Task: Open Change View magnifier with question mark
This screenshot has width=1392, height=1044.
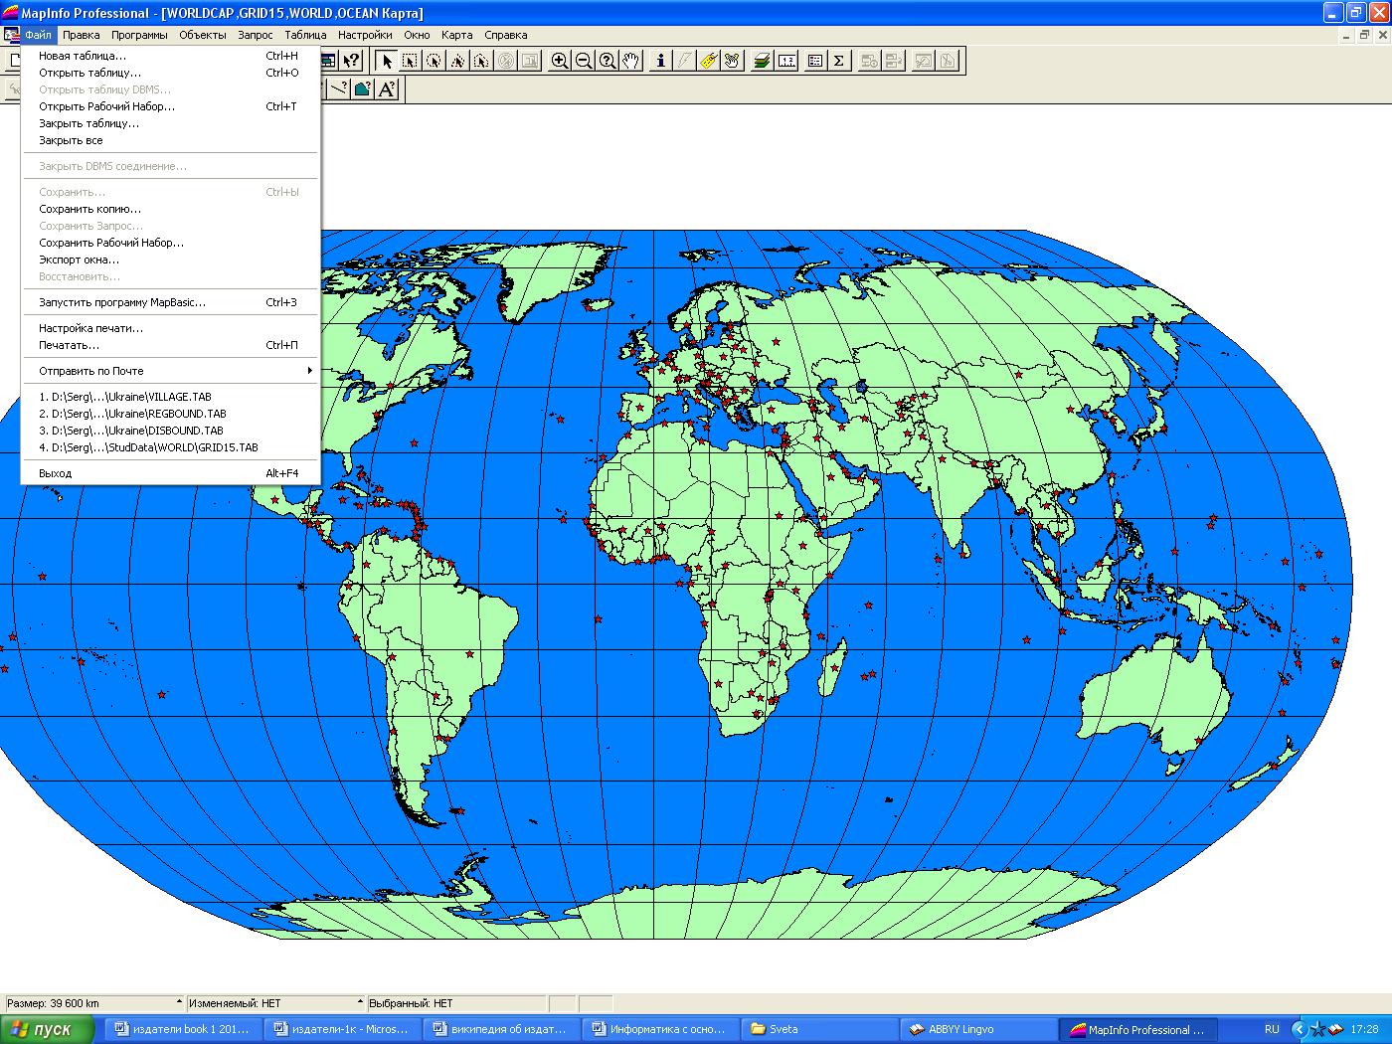Action: coord(608,61)
